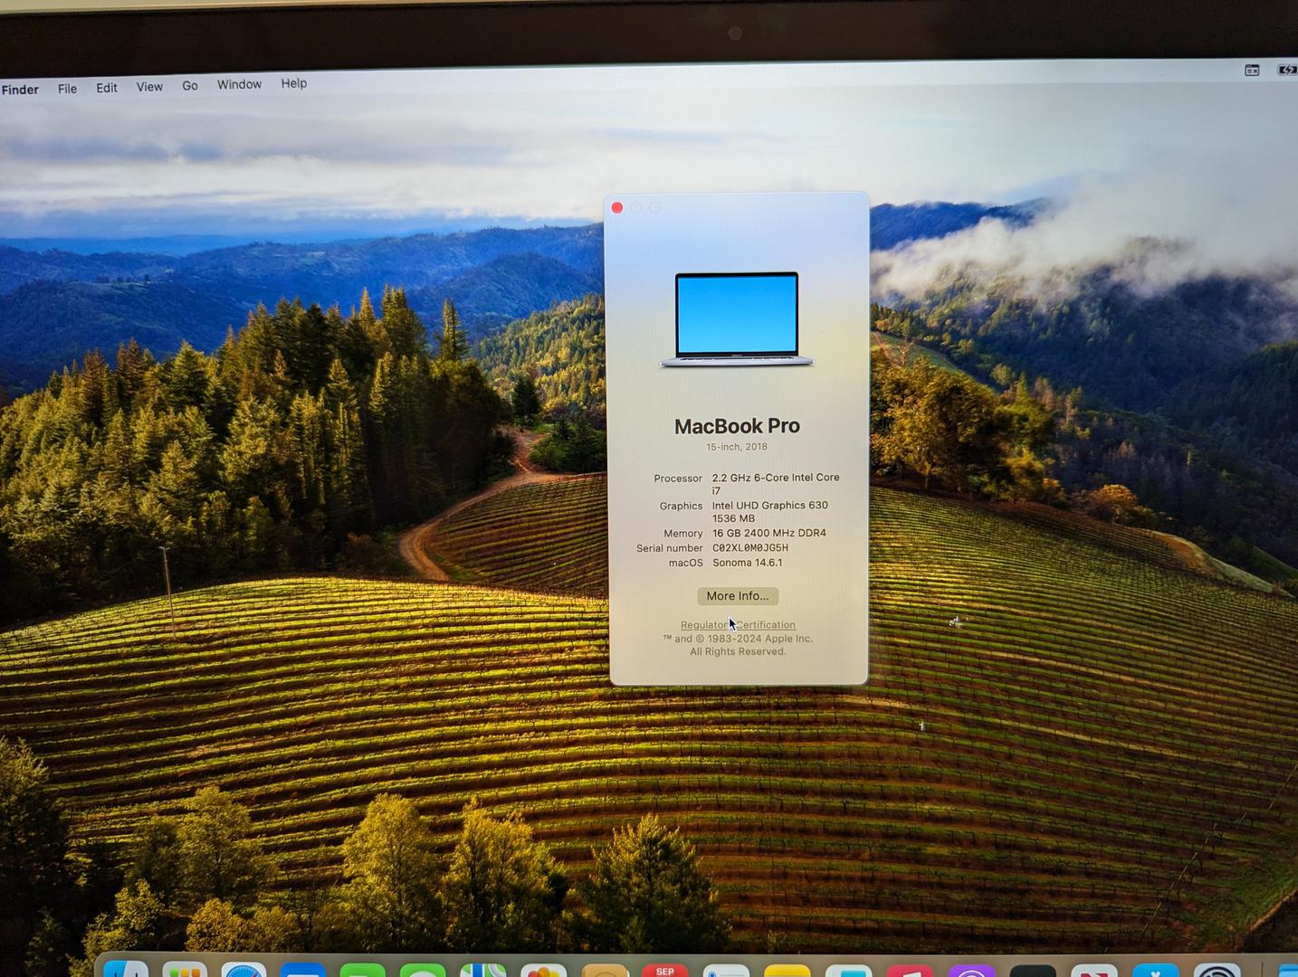Open the Finder menu in the menu bar

20,90
